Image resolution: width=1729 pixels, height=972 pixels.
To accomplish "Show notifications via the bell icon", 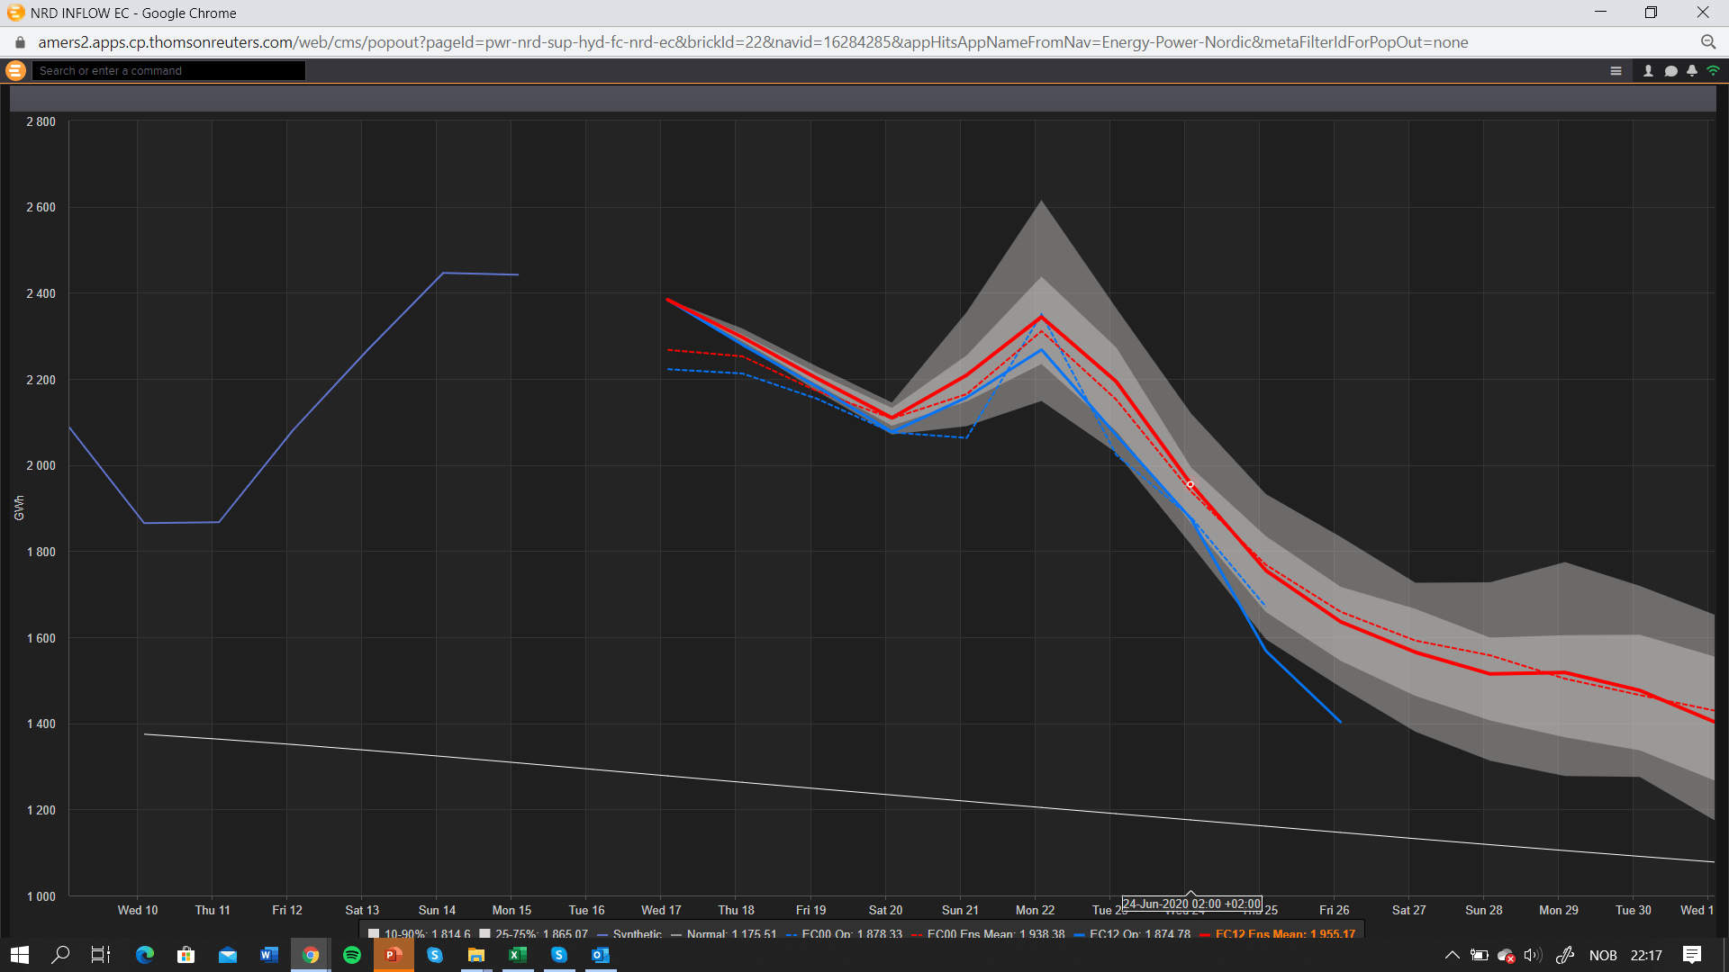I will 1692,71.
